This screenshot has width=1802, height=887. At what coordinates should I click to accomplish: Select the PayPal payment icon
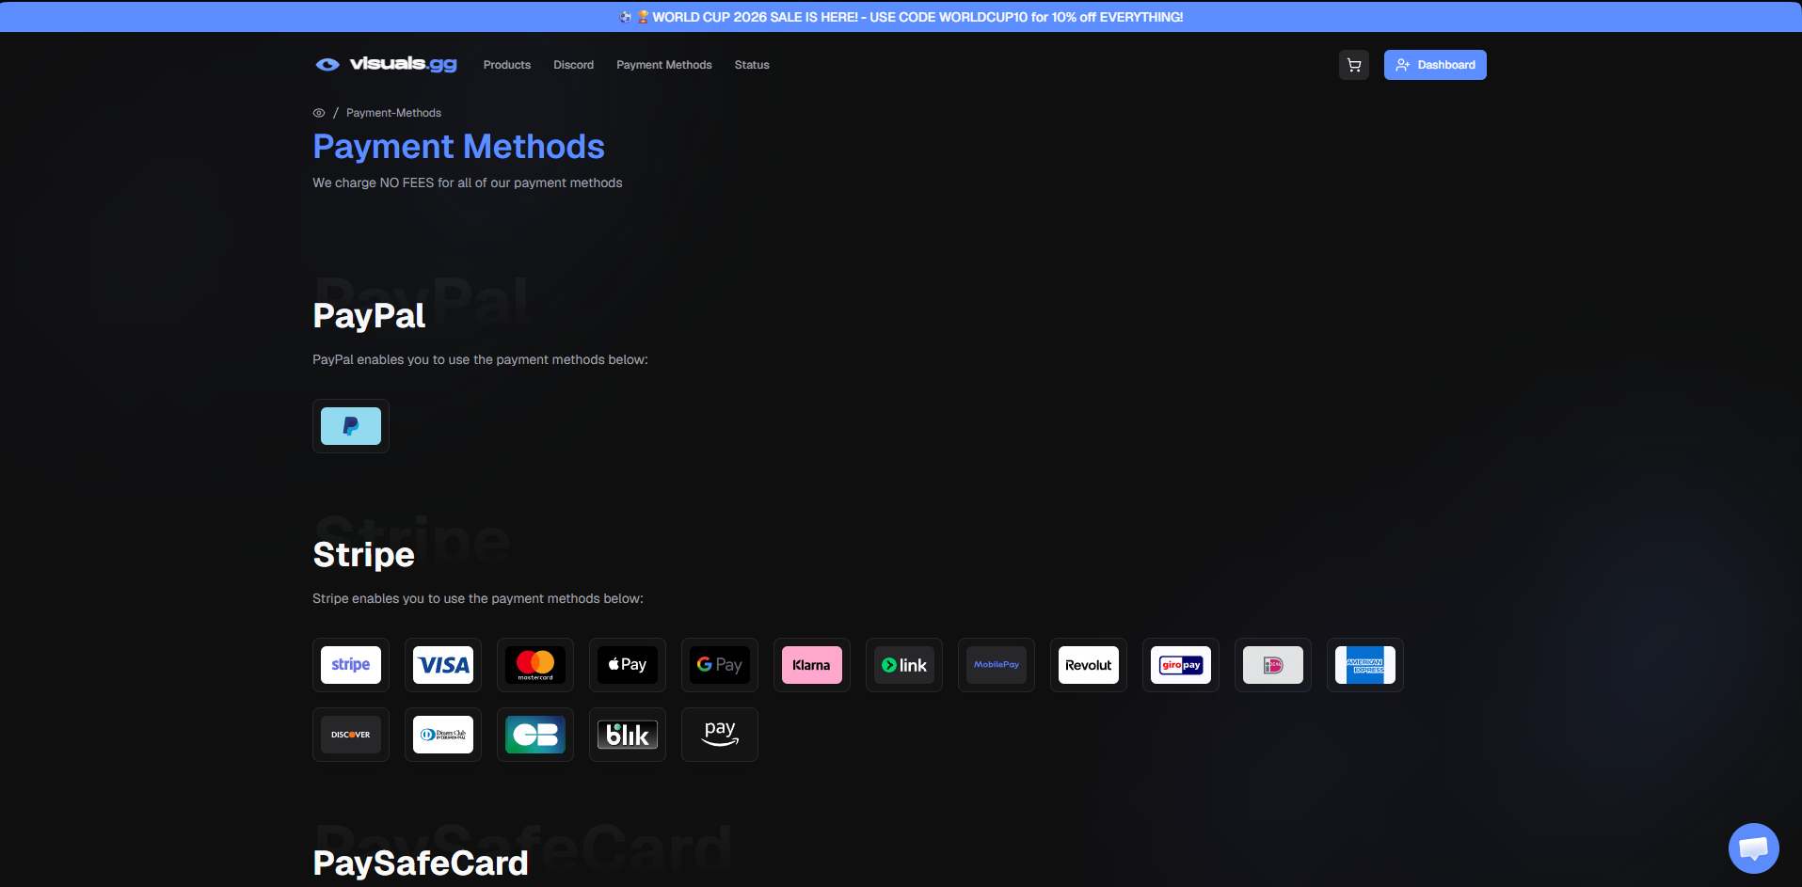pyautogui.click(x=351, y=426)
